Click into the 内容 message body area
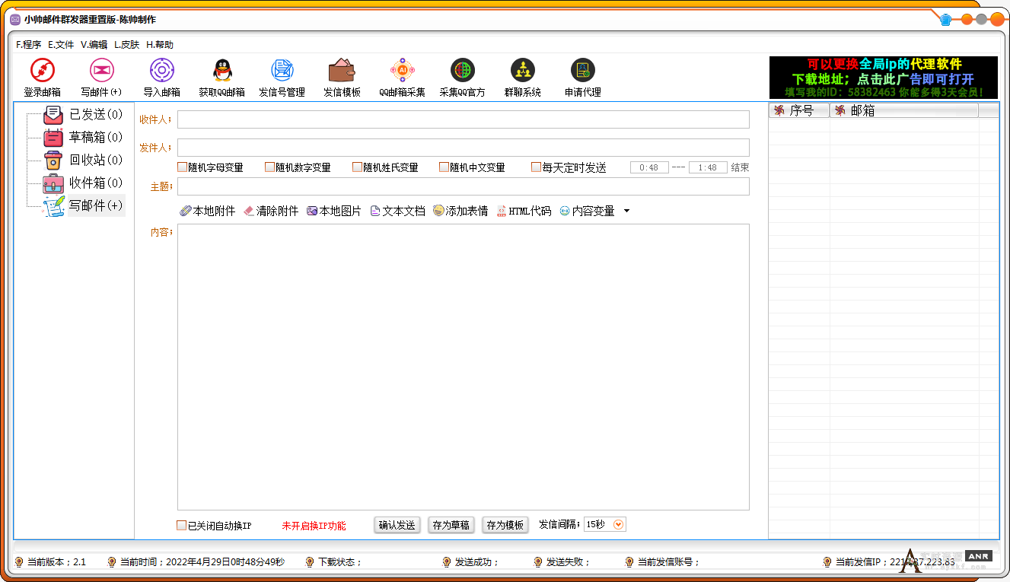The image size is (1010, 582). [463, 367]
